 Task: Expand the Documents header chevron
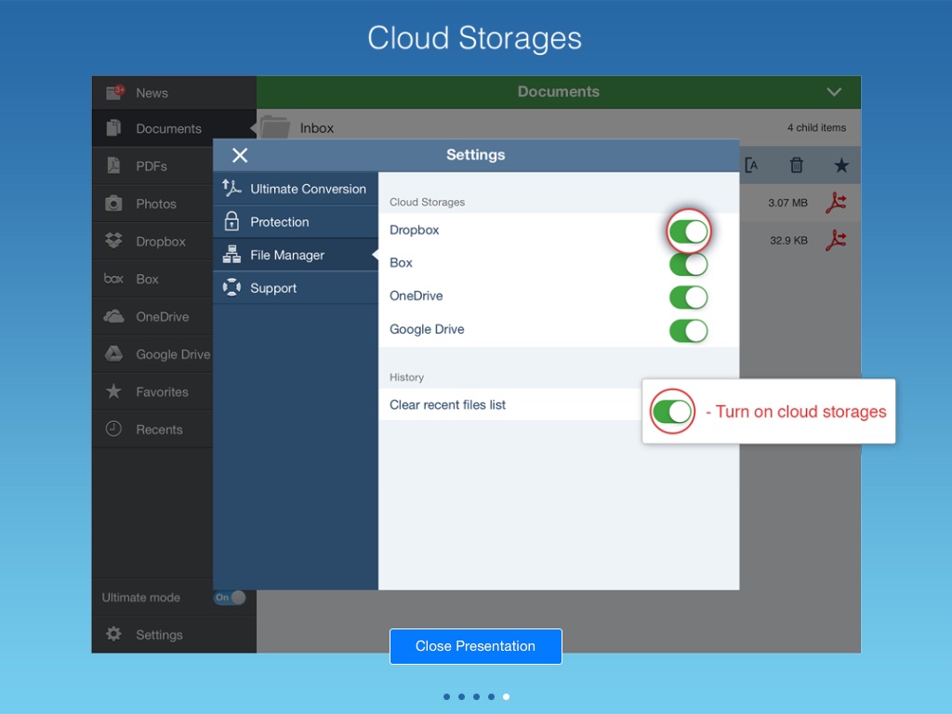pyautogui.click(x=834, y=92)
